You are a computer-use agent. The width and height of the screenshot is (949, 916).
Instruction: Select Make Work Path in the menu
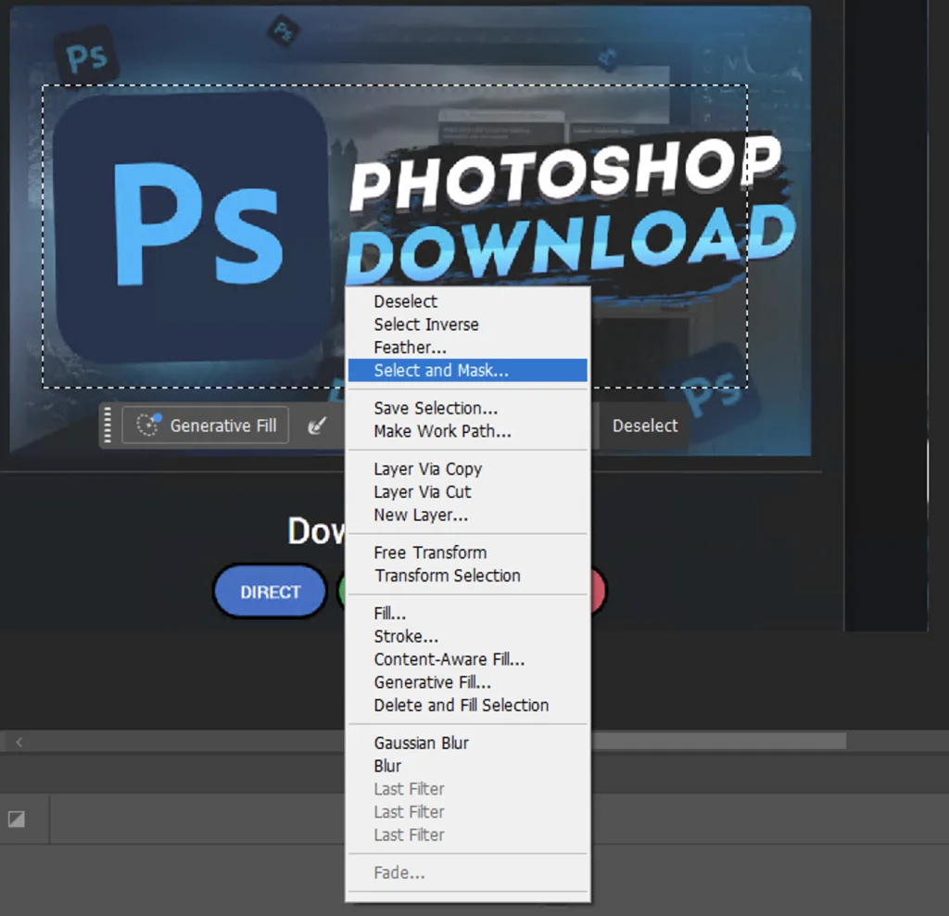click(442, 431)
